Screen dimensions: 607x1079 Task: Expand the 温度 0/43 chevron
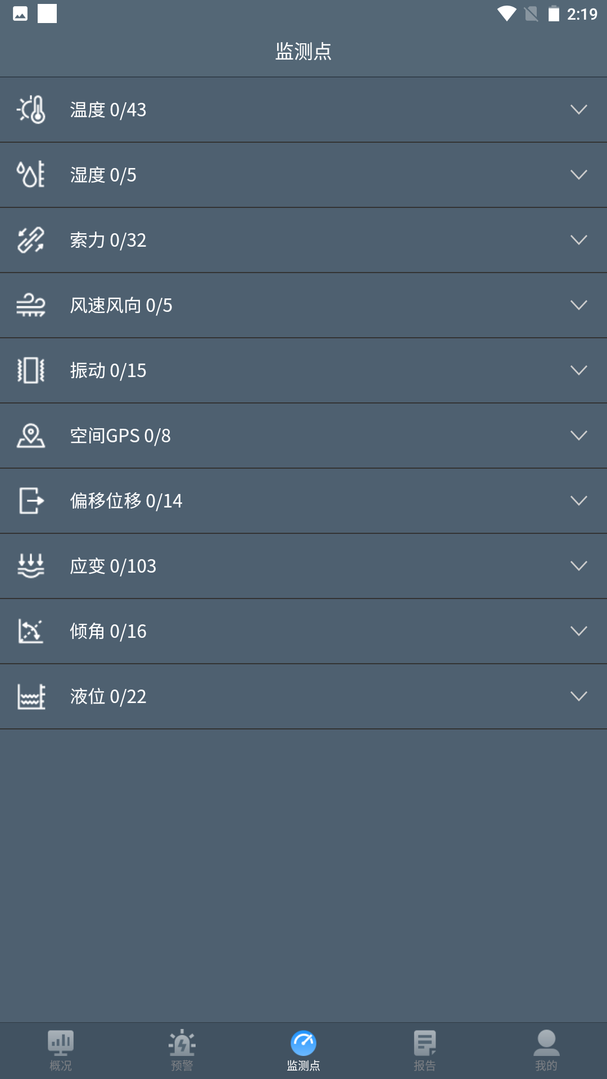578,110
